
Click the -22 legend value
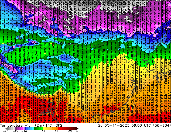click(15, 131)
